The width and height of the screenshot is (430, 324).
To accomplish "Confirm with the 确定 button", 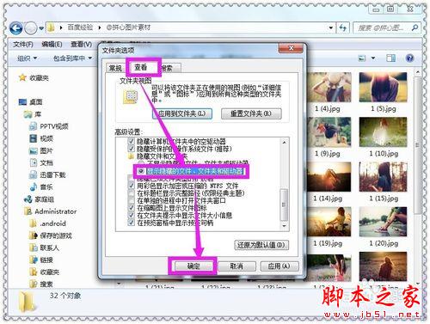I will [193, 266].
